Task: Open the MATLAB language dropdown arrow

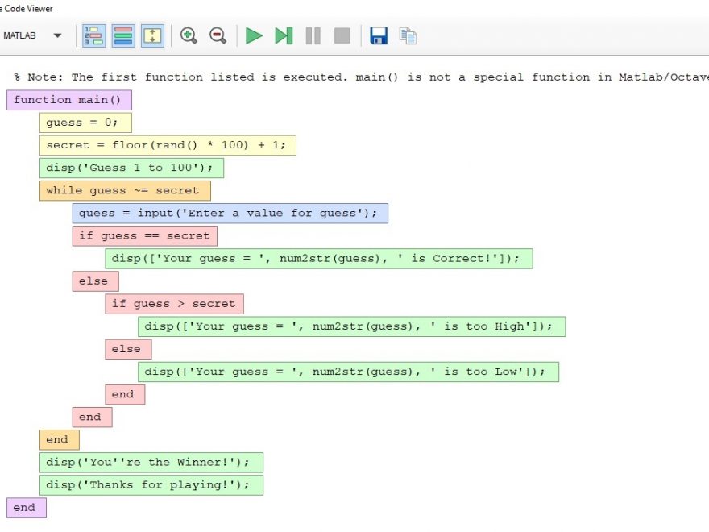Action: (x=57, y=35)
